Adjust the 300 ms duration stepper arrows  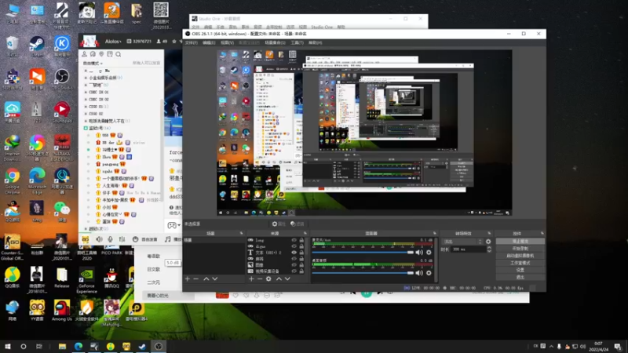coord(489,249)
